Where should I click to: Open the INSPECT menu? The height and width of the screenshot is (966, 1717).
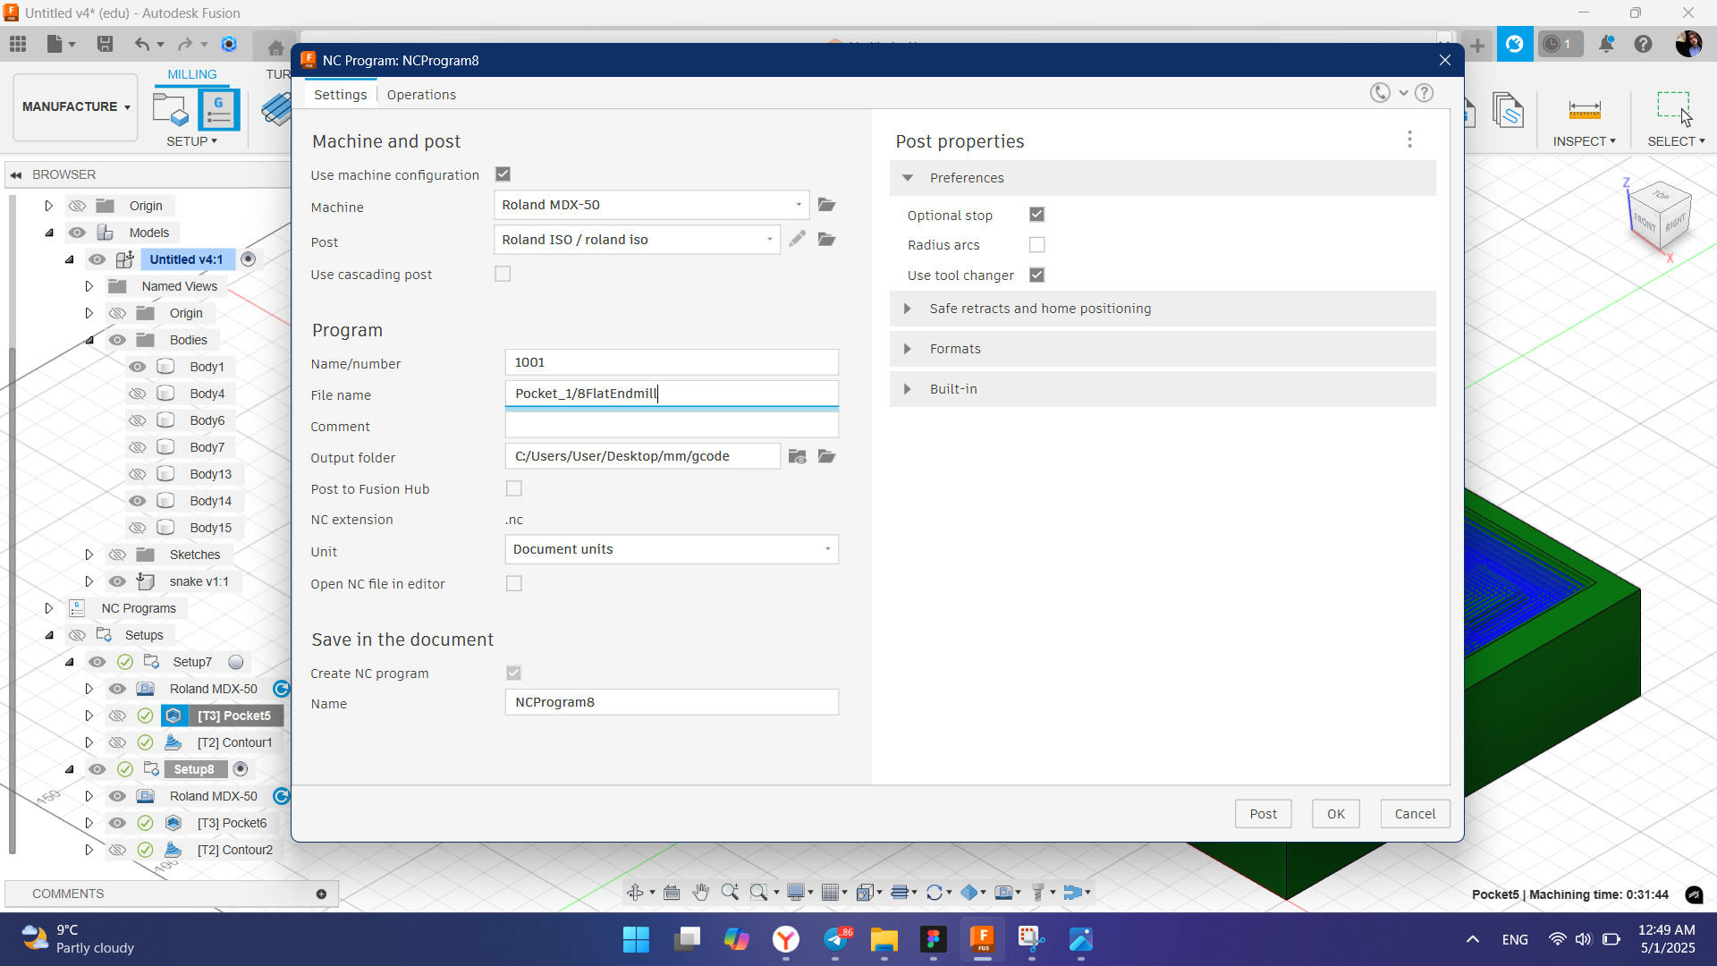tap(1584, 141)
